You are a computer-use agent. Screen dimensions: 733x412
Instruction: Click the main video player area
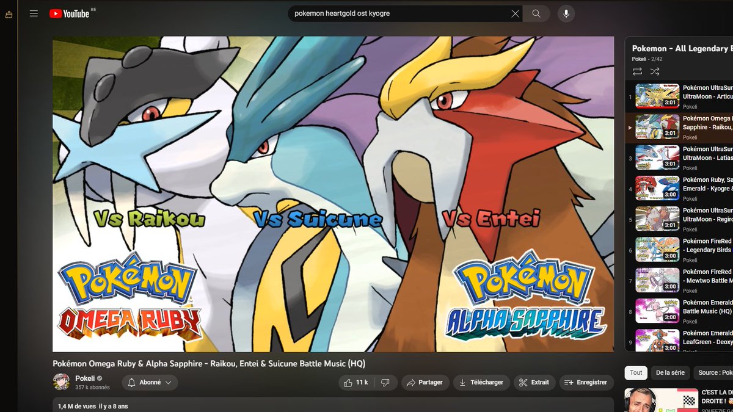333,193
